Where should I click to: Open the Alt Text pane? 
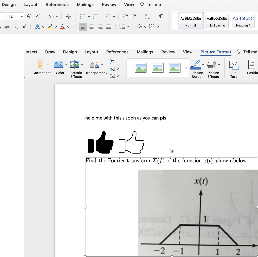tap(233, 68)
